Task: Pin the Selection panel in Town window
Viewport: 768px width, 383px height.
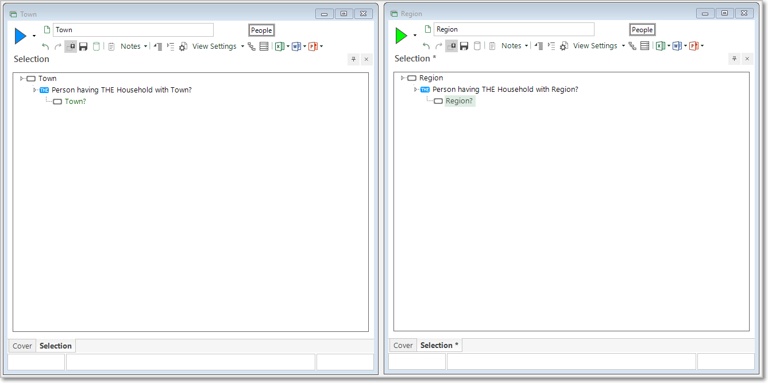Action: point(354,59)
